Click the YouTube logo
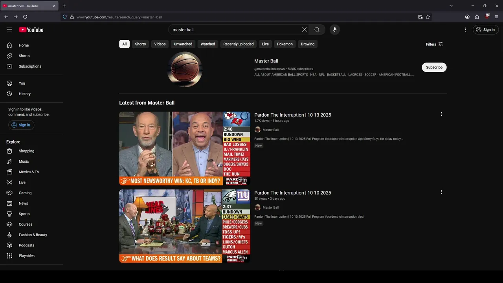The width and height of the screenshot is (503, 283). pos(31,29)
